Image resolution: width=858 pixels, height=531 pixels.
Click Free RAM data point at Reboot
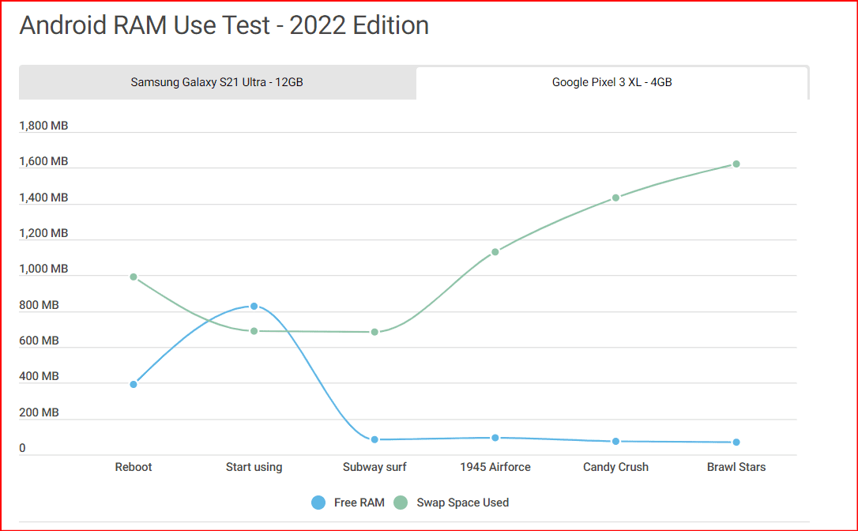134,385
